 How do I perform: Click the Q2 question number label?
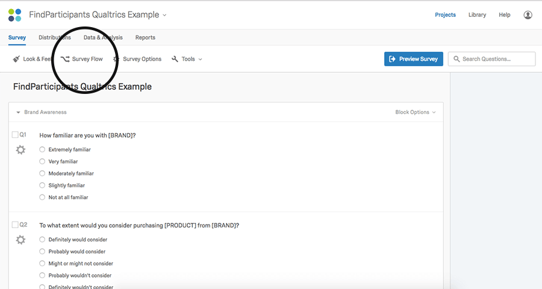pyautogui.click(x=23, y=225)
